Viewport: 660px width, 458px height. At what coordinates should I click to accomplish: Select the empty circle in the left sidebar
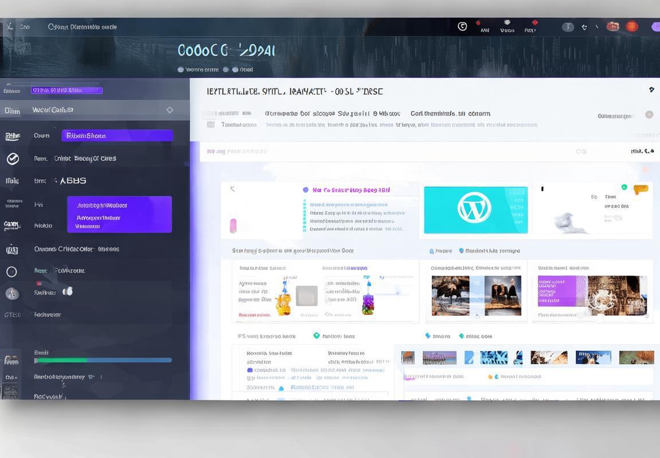12,272
